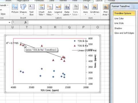This screenshot has height=103, width=138.
Task: Select the TDS & Ca legend entry
Action: [x=80, y=41]
